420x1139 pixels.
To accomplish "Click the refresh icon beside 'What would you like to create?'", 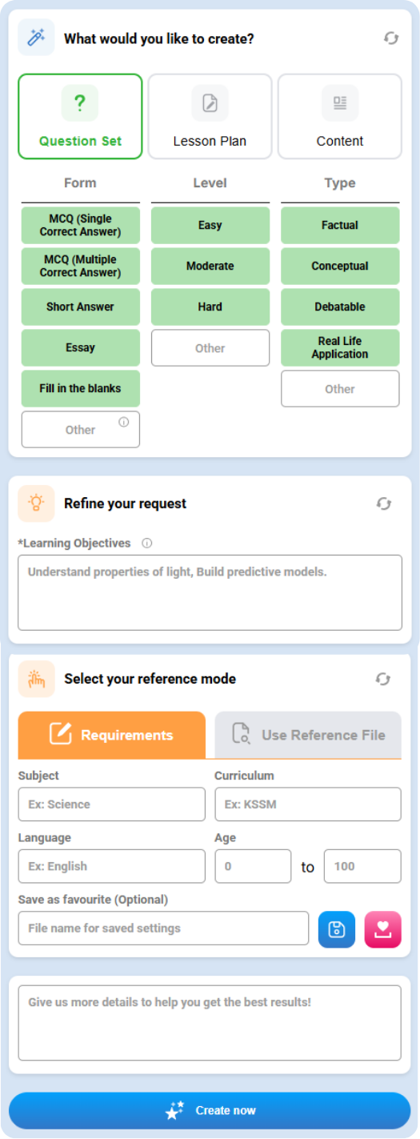I will tap(391, 38).
